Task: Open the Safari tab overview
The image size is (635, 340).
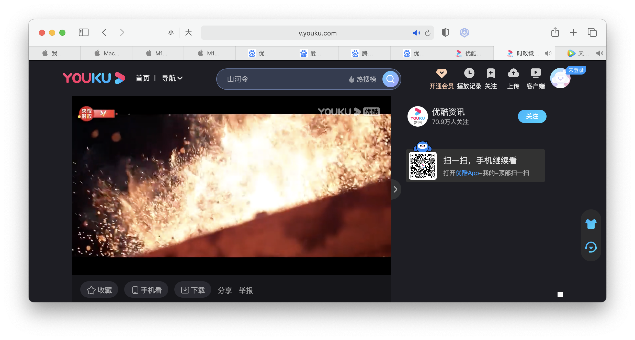Action: coord(592,33)
